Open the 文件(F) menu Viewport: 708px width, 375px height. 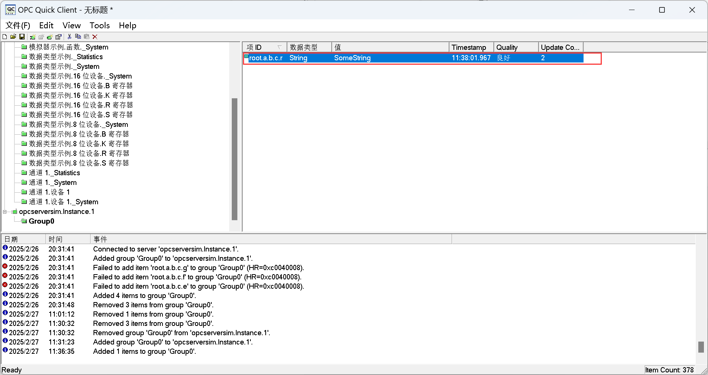pos(18,25)
